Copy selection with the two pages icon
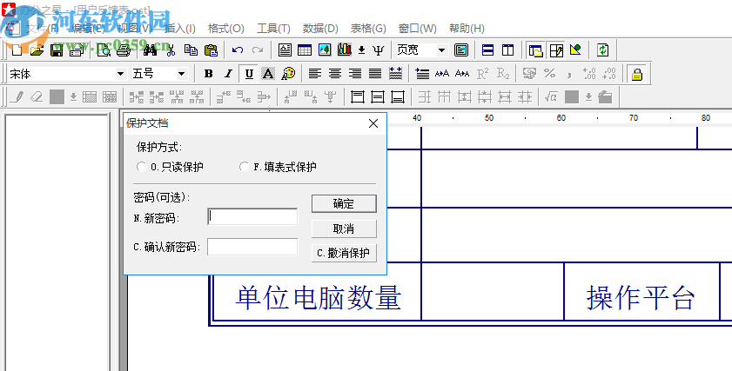The width and height of the screenshot is (732, 371). (191, 50)
